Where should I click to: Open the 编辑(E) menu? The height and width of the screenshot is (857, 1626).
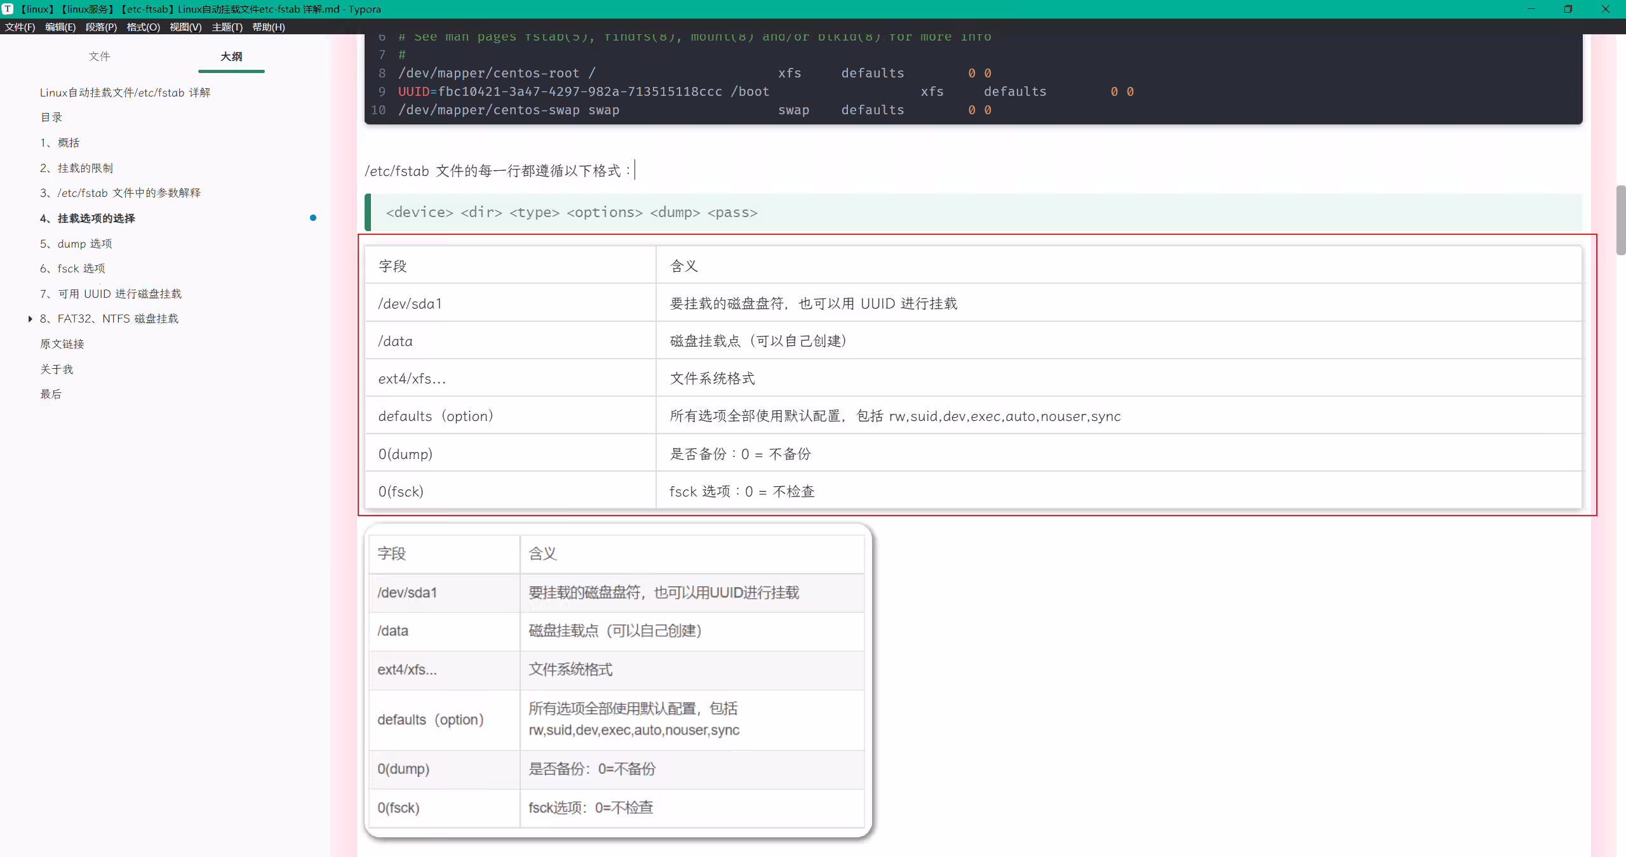[x=60, y=27]
